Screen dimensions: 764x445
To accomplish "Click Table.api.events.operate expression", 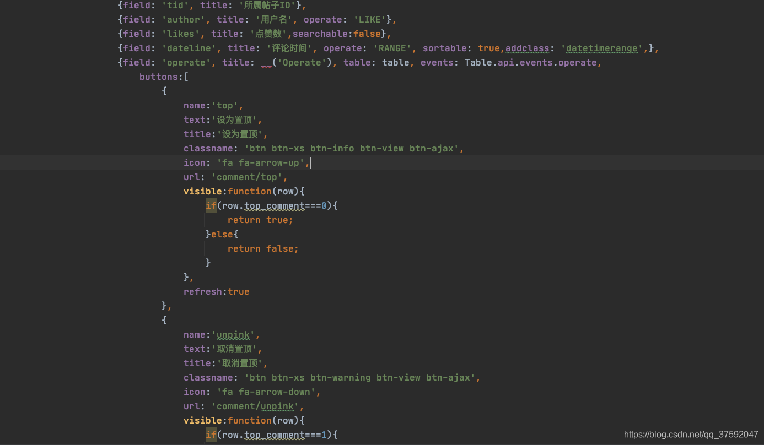I will (531, 63).
